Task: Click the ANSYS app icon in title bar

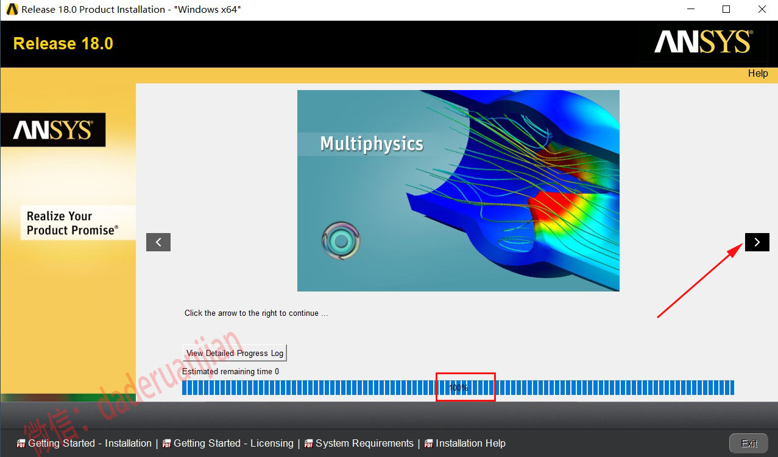Action: 12,9
